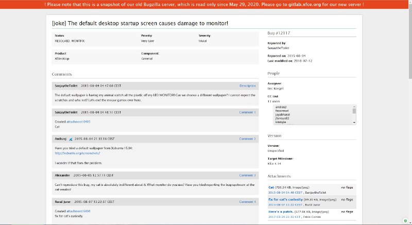The width and height of the screenshot is (412, 225).
Task: Open the 'Cat' attachment in sidebar
Action: [271, 187]
